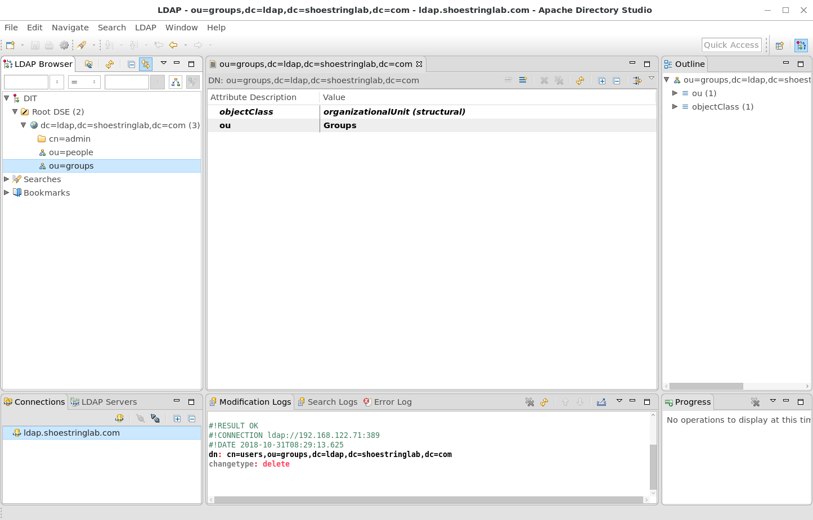Close the ou=groups entry editor tab
Viewport: 813px width, 520px height.
pos(419,64)
